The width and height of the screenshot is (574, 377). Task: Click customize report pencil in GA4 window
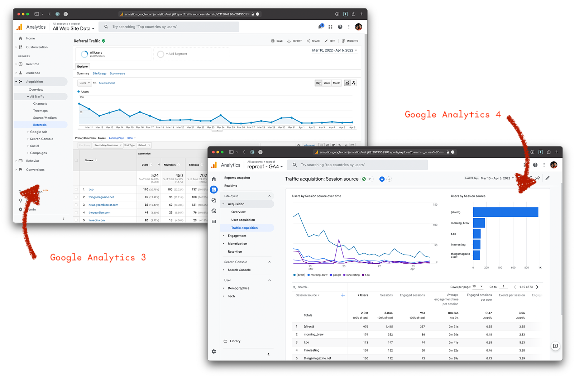tap(547, 178)
